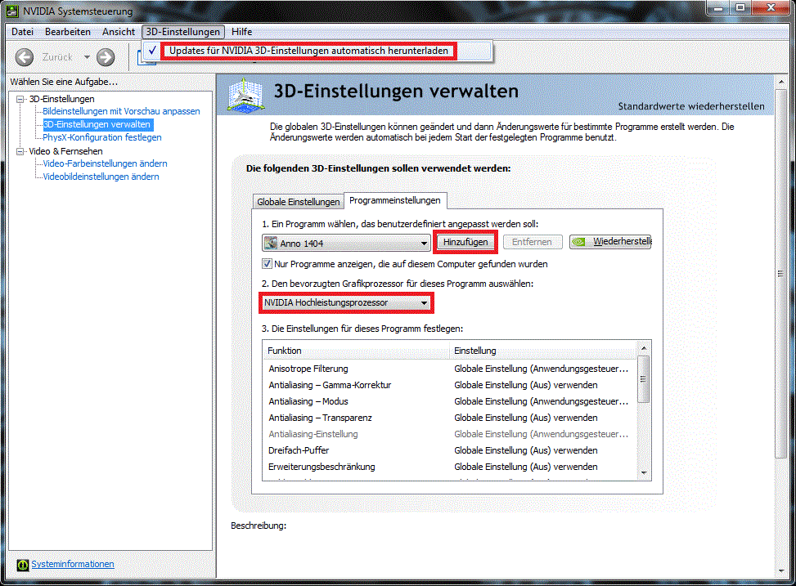The height and width of the screenshot is (586, 796).
Task: Click the setting value for Antialiasing – Modus
Action: click(x=541, y=401)
